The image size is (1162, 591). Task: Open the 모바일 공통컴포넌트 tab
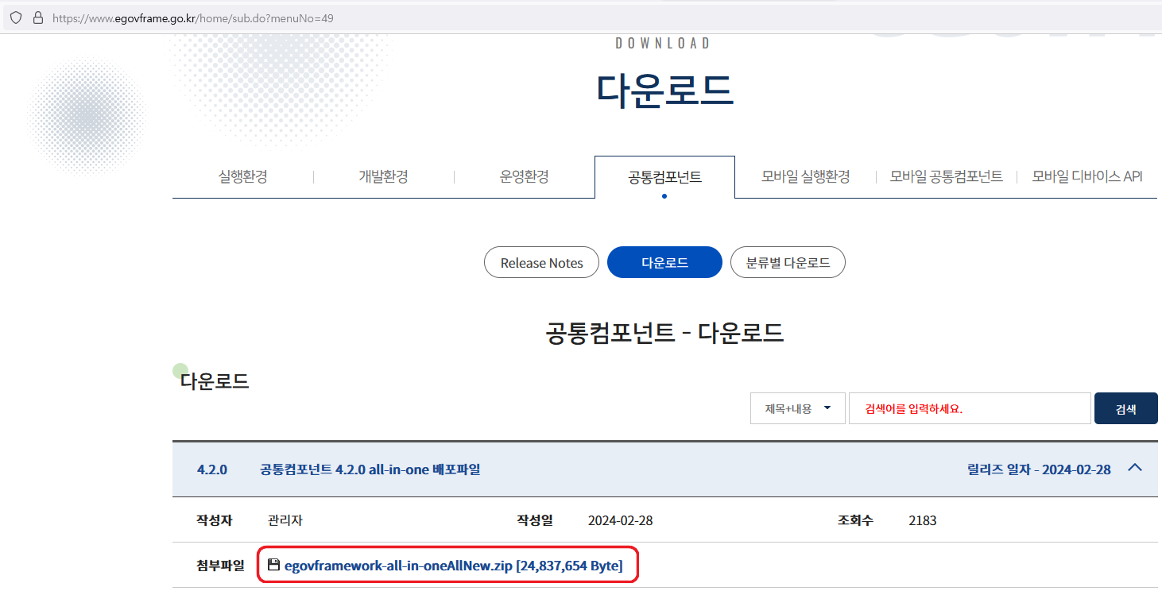[946, 176]
